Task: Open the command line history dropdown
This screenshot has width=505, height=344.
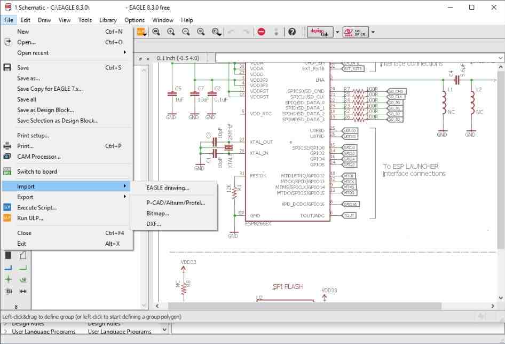Action: pos(500,58)
